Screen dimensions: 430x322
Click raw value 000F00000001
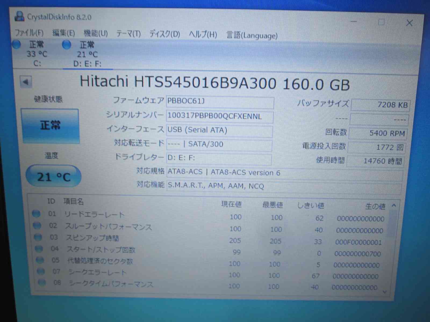tap(359, 243)
